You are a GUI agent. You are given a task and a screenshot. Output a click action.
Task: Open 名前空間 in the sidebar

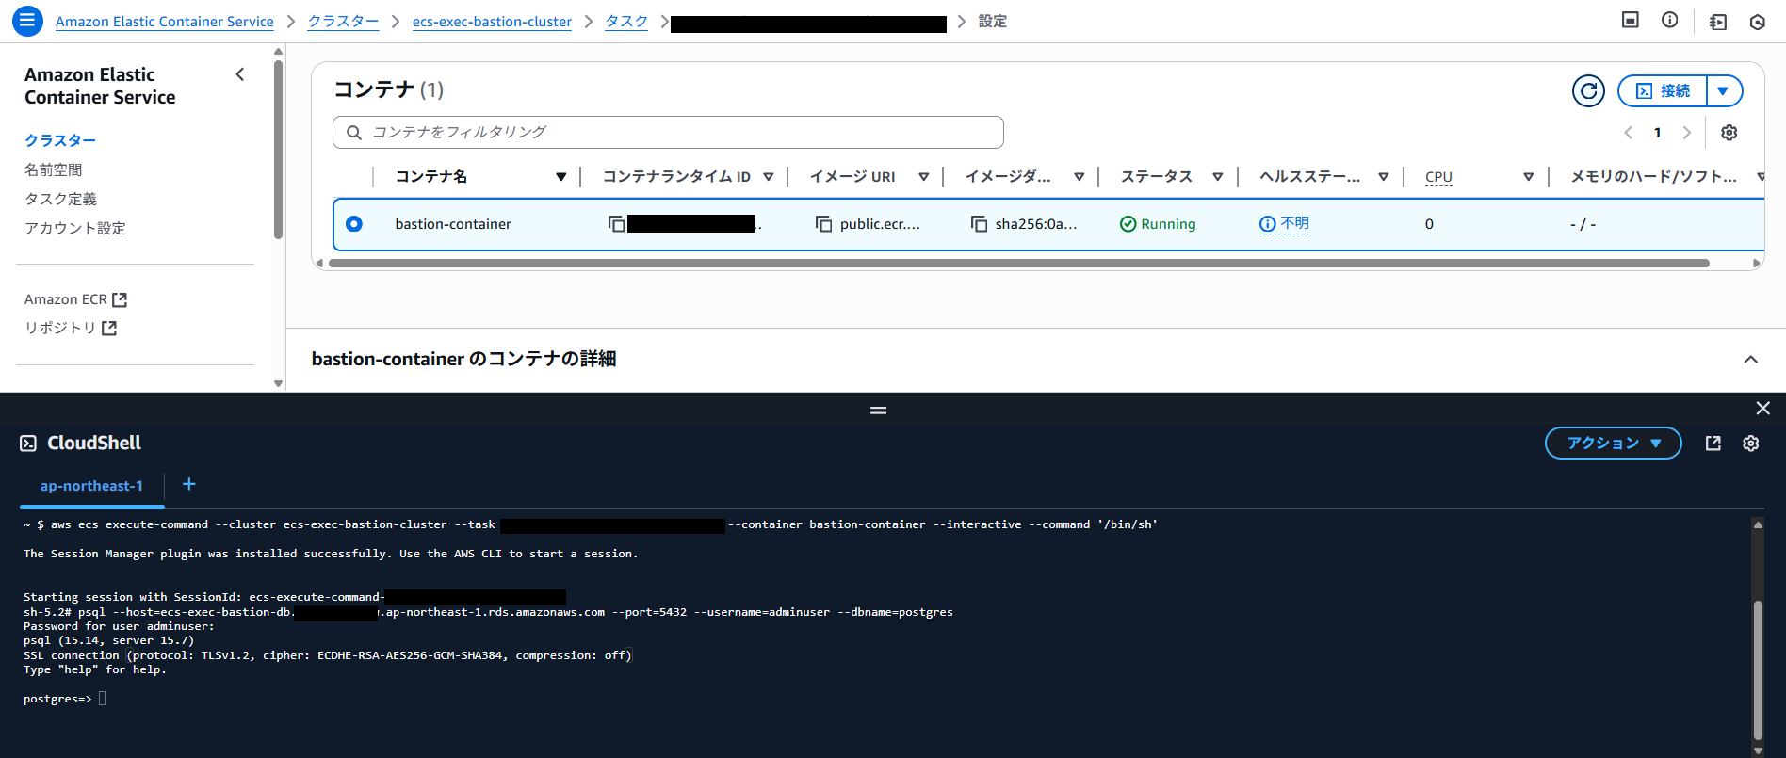click(x=54, y=169)
